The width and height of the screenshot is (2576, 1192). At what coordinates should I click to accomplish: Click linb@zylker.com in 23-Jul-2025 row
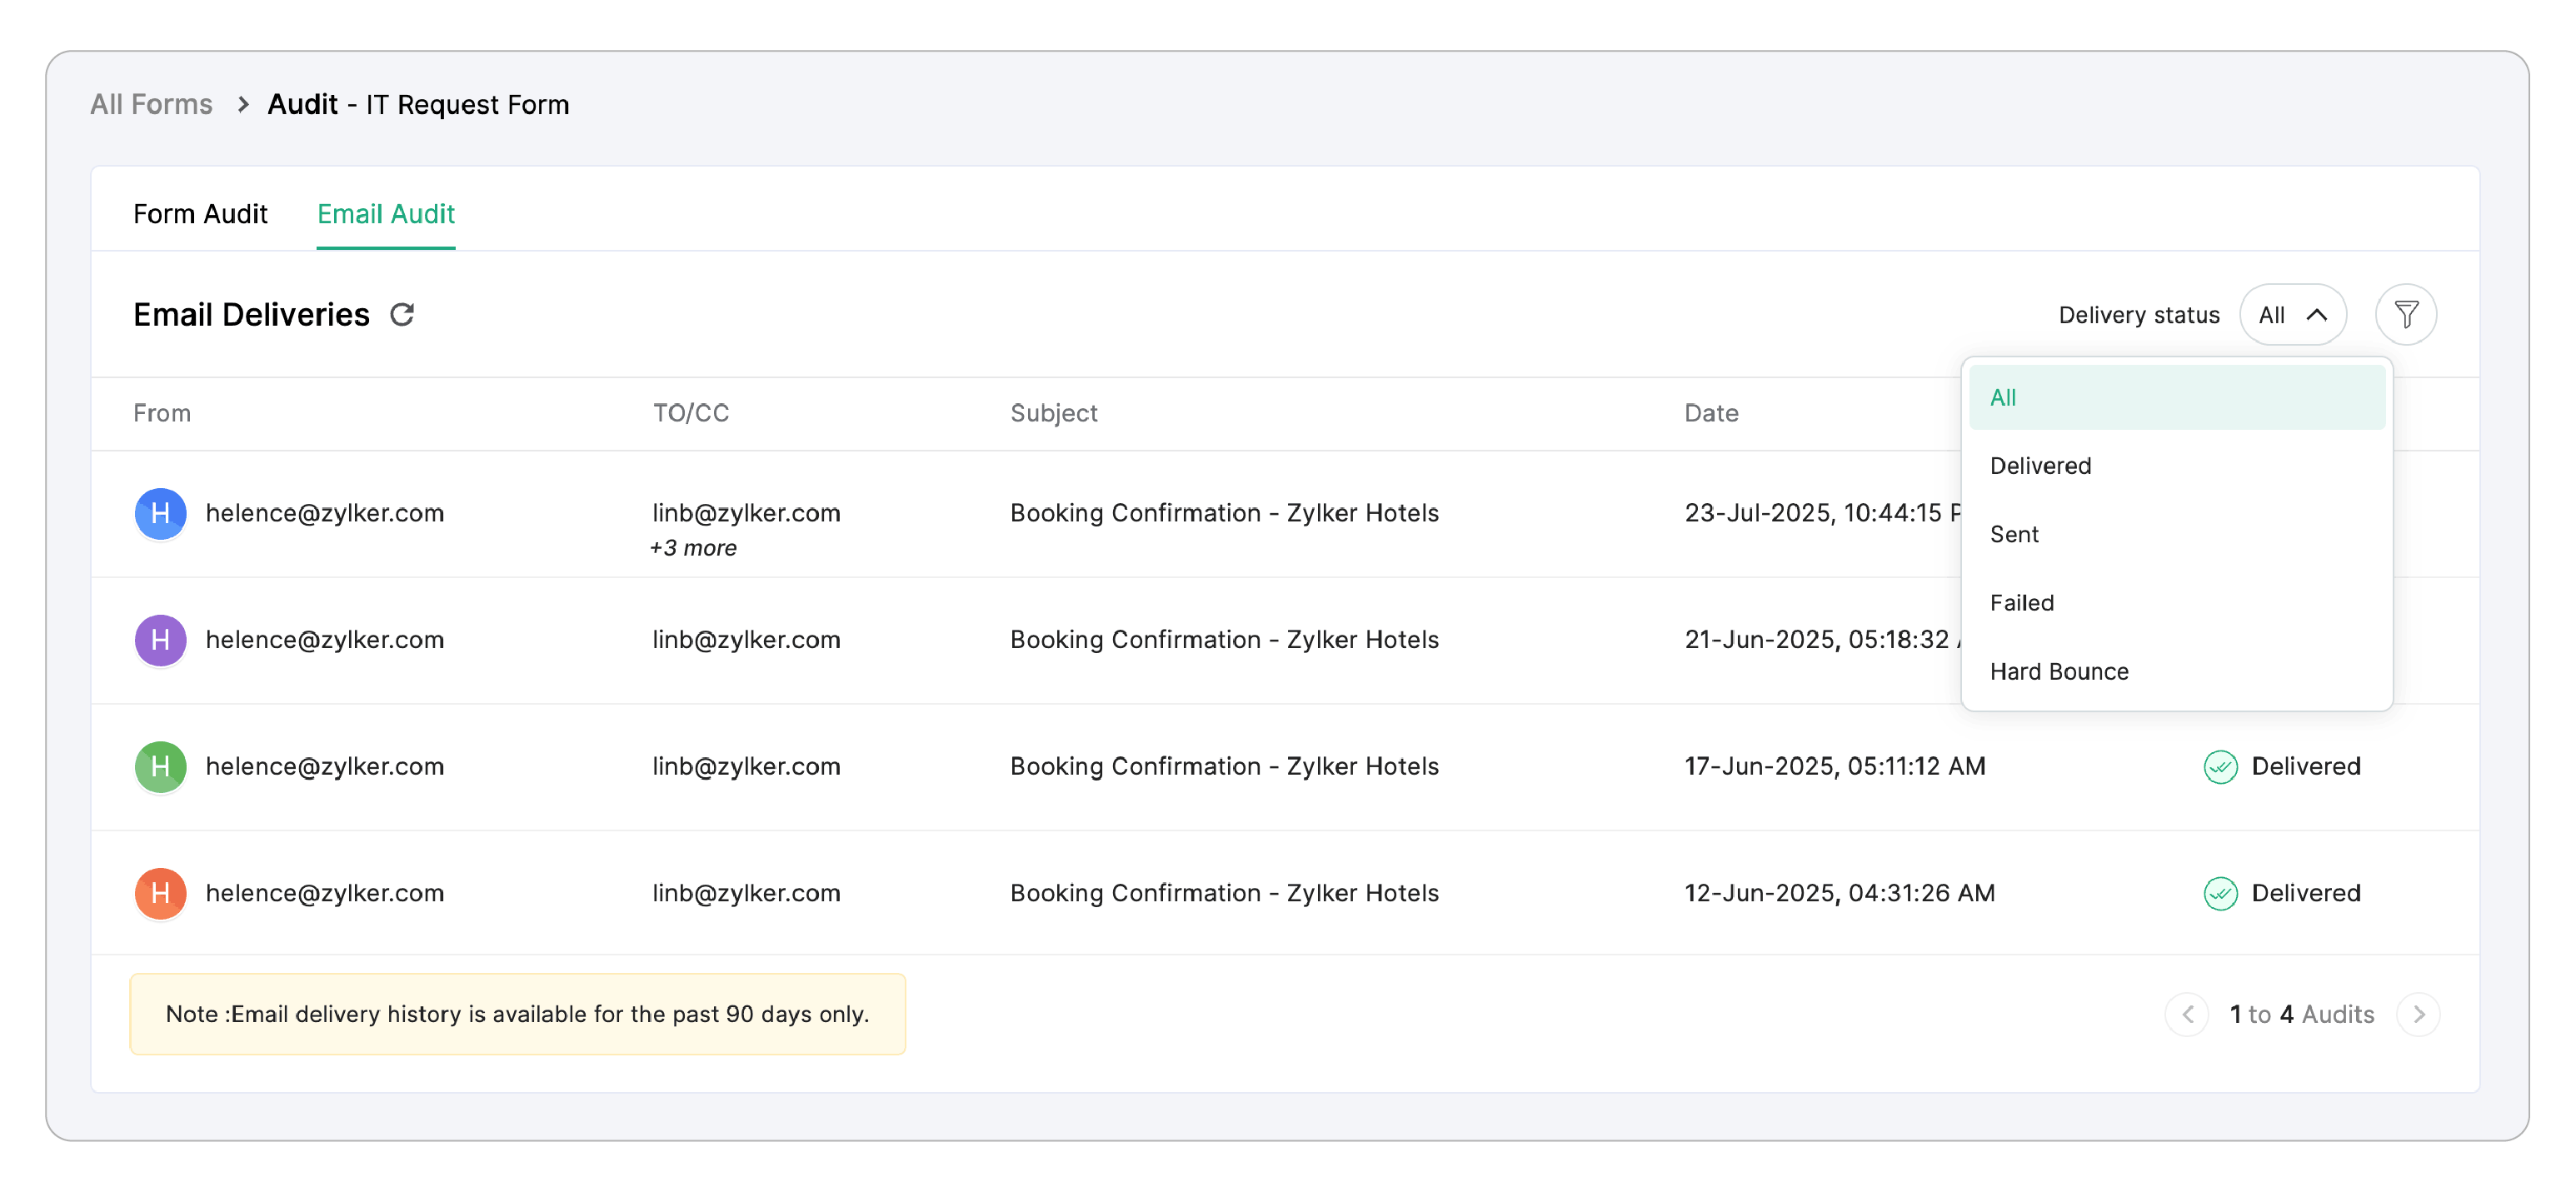(x=747, y=513)
